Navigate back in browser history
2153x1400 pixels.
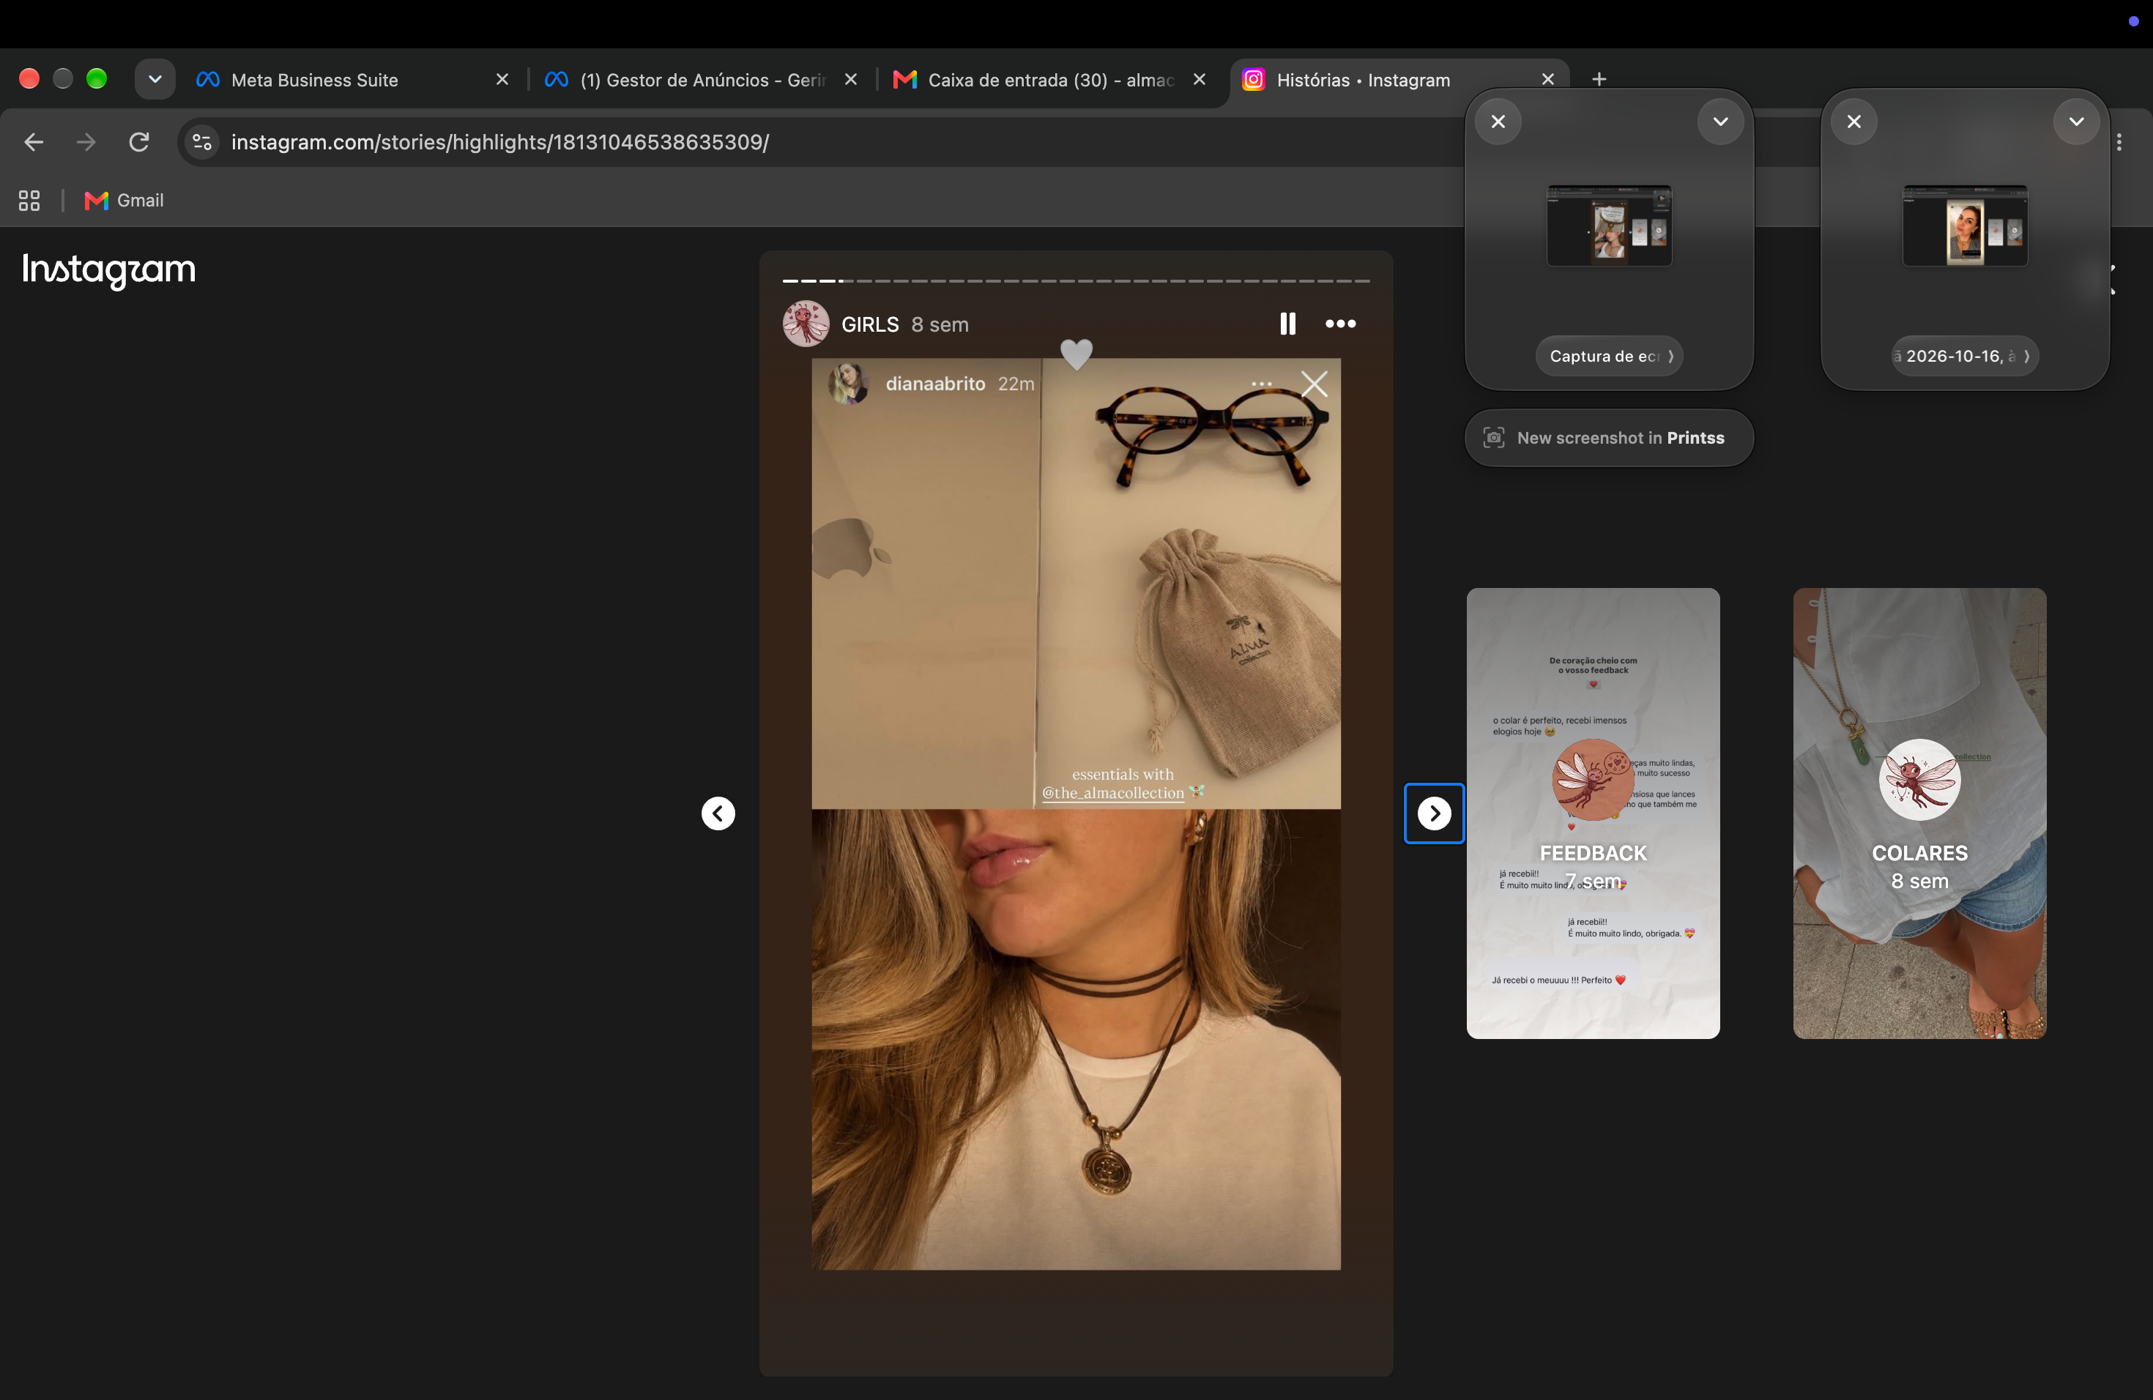[x=34, y=142]
